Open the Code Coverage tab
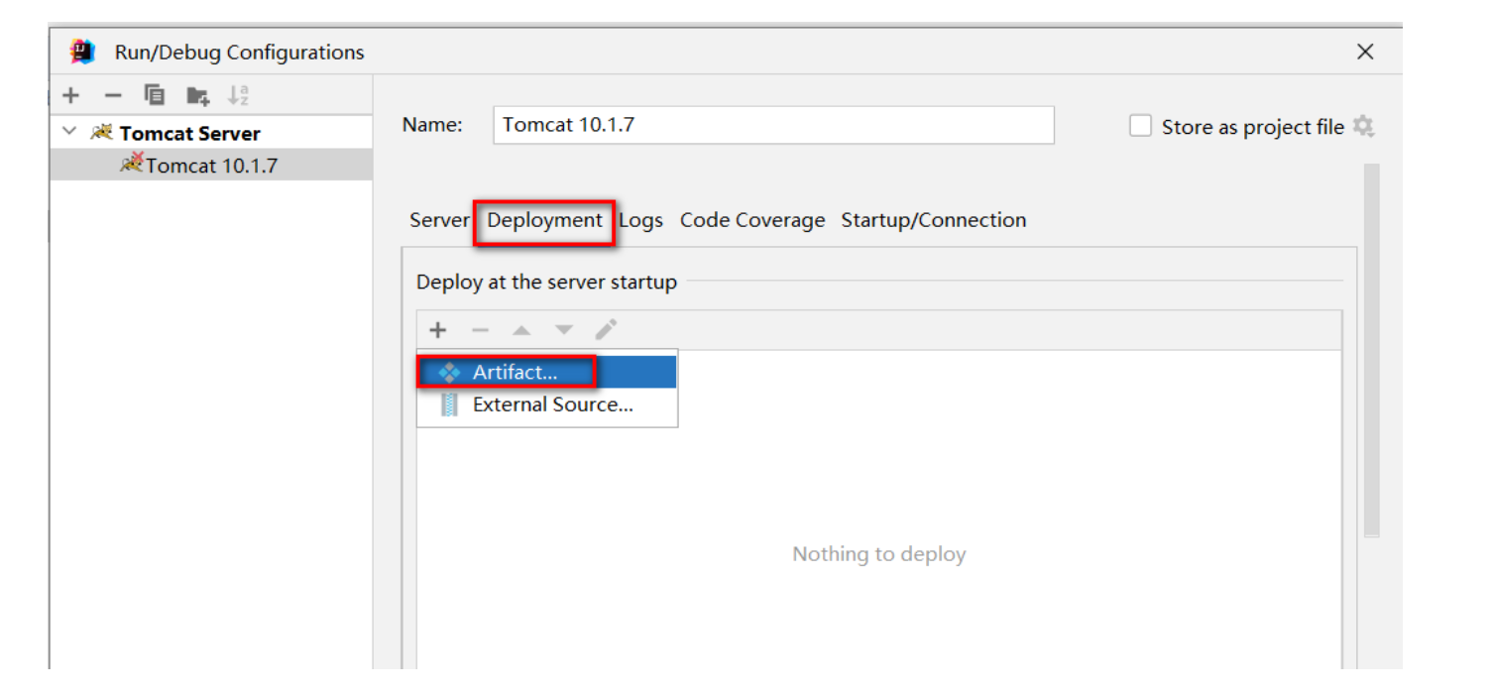This screenshot has width=1492, height=695. click(752, 220)
